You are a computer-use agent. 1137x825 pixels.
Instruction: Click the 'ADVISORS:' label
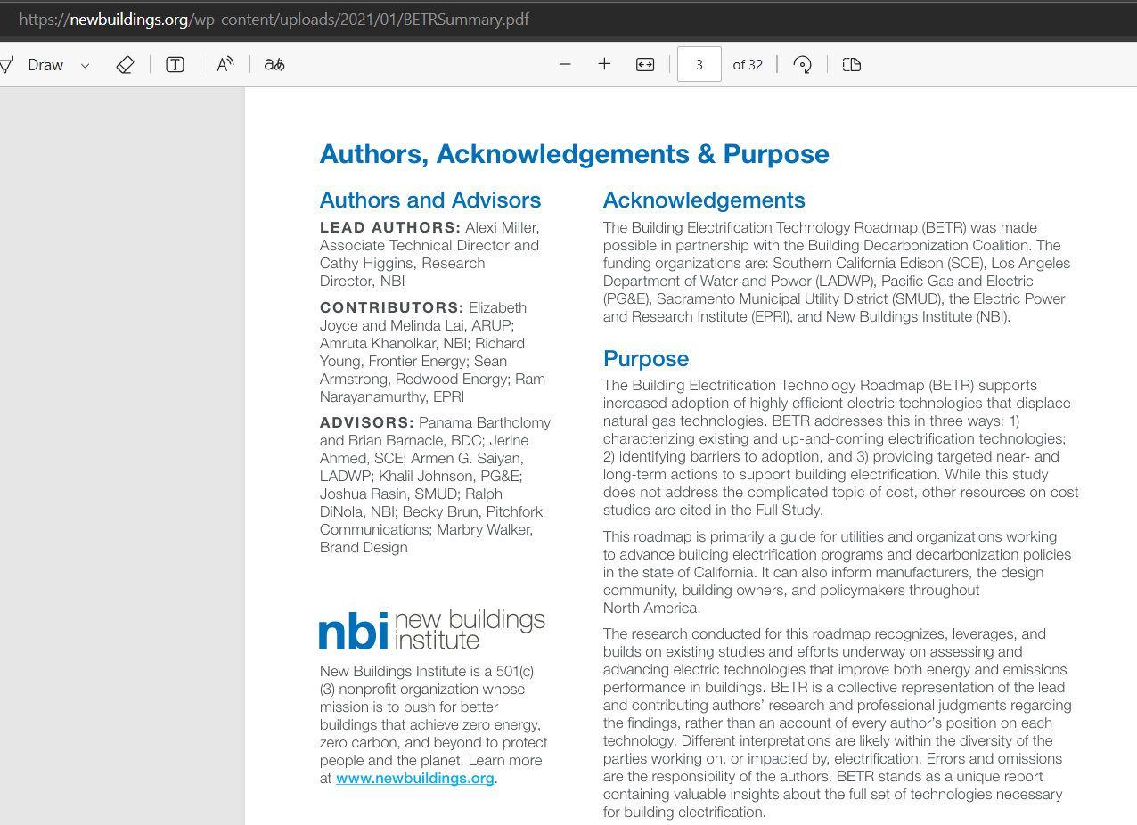click(x=367, y=423)
